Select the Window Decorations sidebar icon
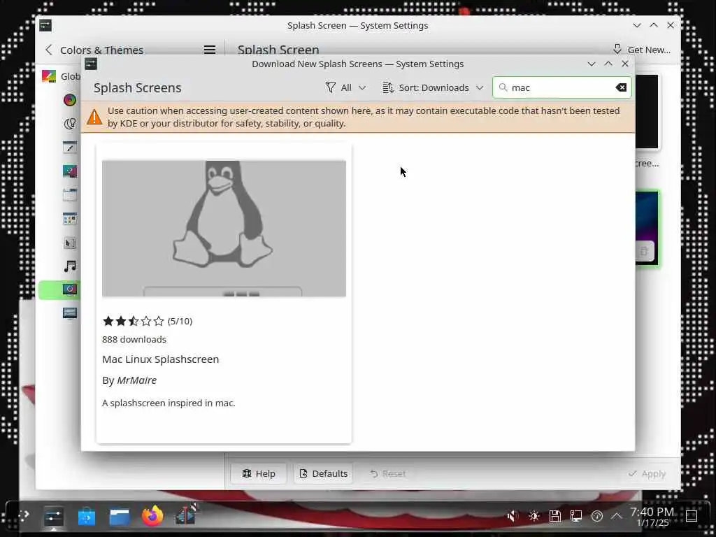The image size is (716, 537). (x=70, y=195)
